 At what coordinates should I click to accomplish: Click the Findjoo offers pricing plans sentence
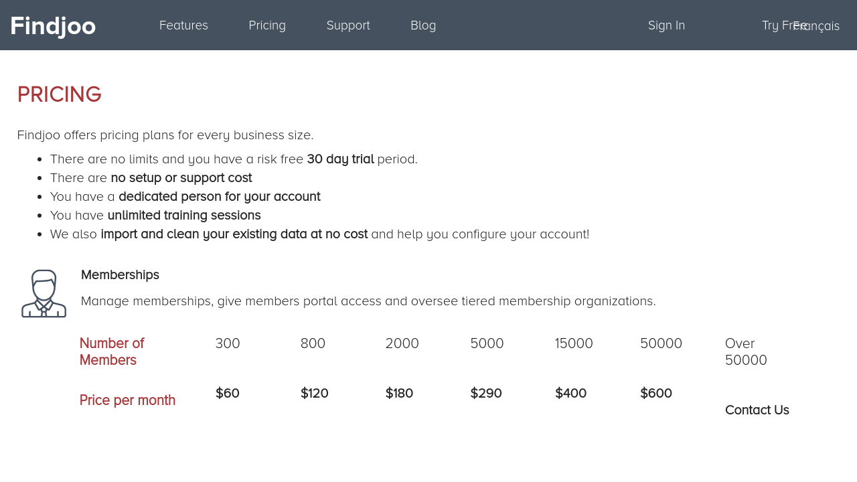(165, 135)
